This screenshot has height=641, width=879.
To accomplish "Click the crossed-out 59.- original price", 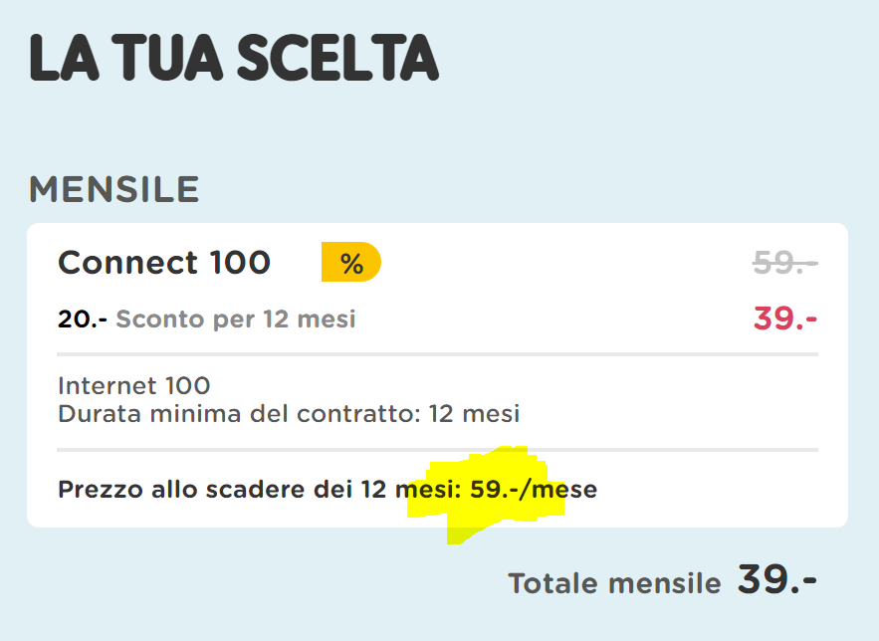I will 784,263.
